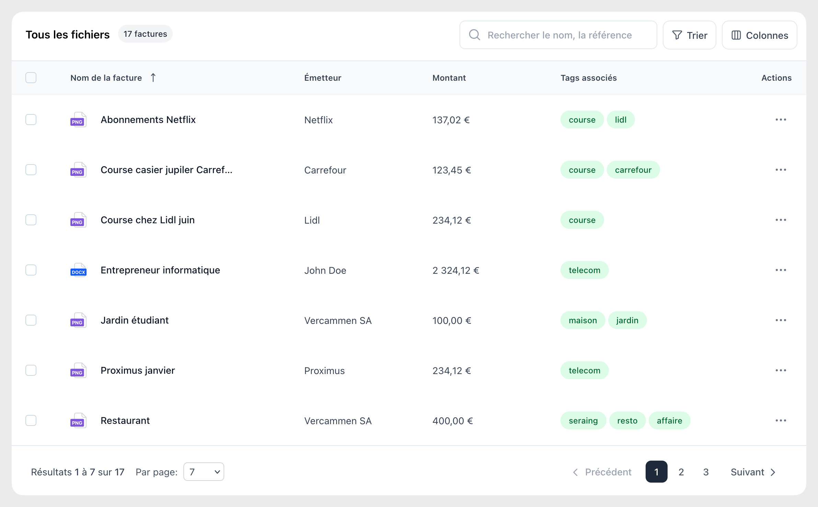Open actions menu for Entrepreneur informatique
Viewport: 818px width, 507px height.
(781, 270)
